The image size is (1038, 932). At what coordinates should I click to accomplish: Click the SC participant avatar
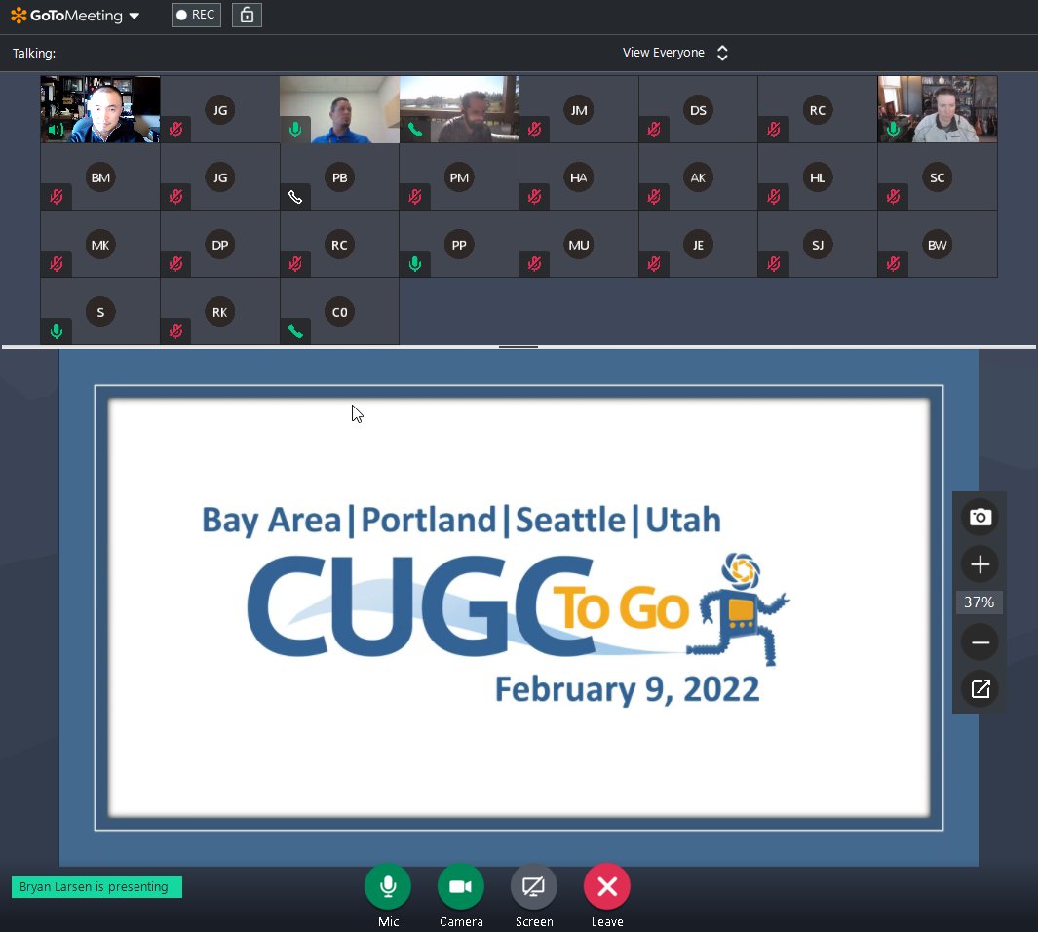pos(938,177)
